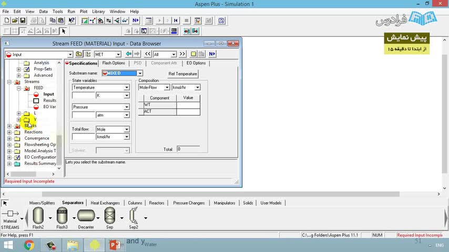Viewport: 449px width, 252px height.
Task: Go back with the green left arrow
Action: 129,54
